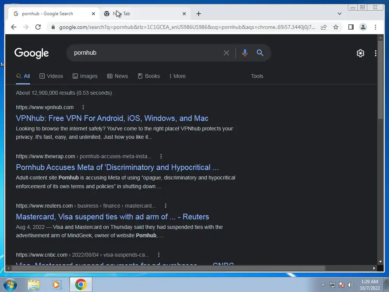
Task: Open the search Tools options
Action: [x=257, y=76]
